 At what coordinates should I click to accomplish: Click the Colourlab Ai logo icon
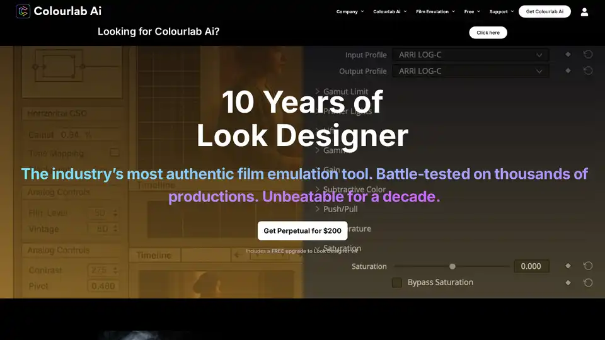pyautogui.click(x=23, y=11)
